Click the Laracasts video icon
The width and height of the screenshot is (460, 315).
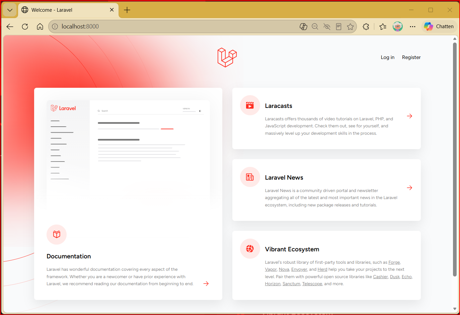250,105
